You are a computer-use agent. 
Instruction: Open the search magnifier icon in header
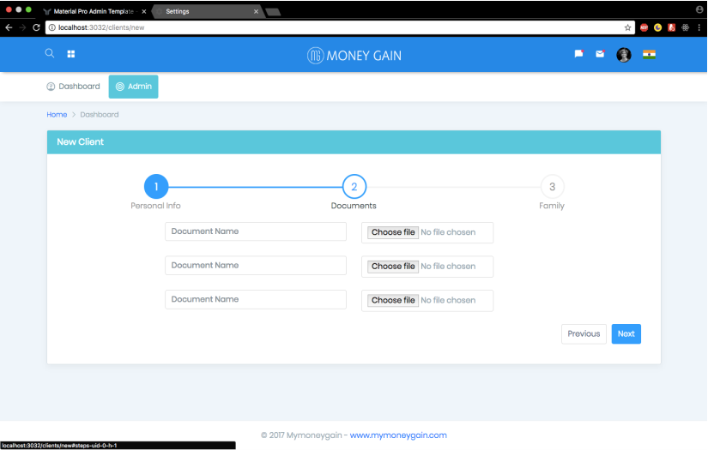point(50,53)
